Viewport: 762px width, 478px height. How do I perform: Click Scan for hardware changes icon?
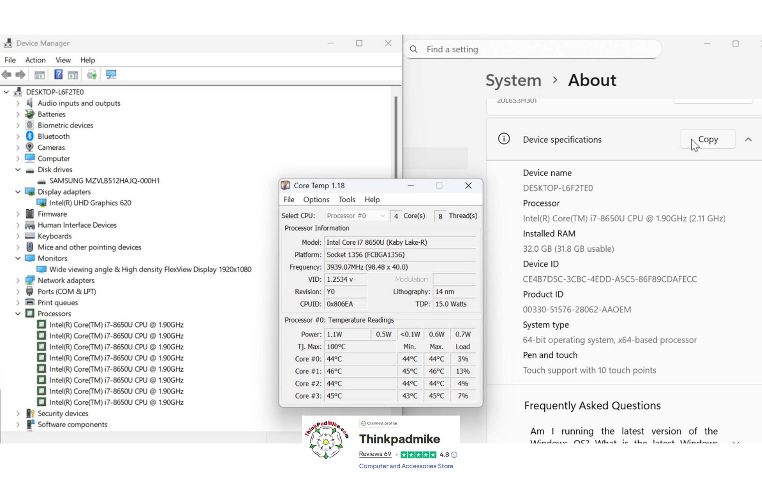111,74
